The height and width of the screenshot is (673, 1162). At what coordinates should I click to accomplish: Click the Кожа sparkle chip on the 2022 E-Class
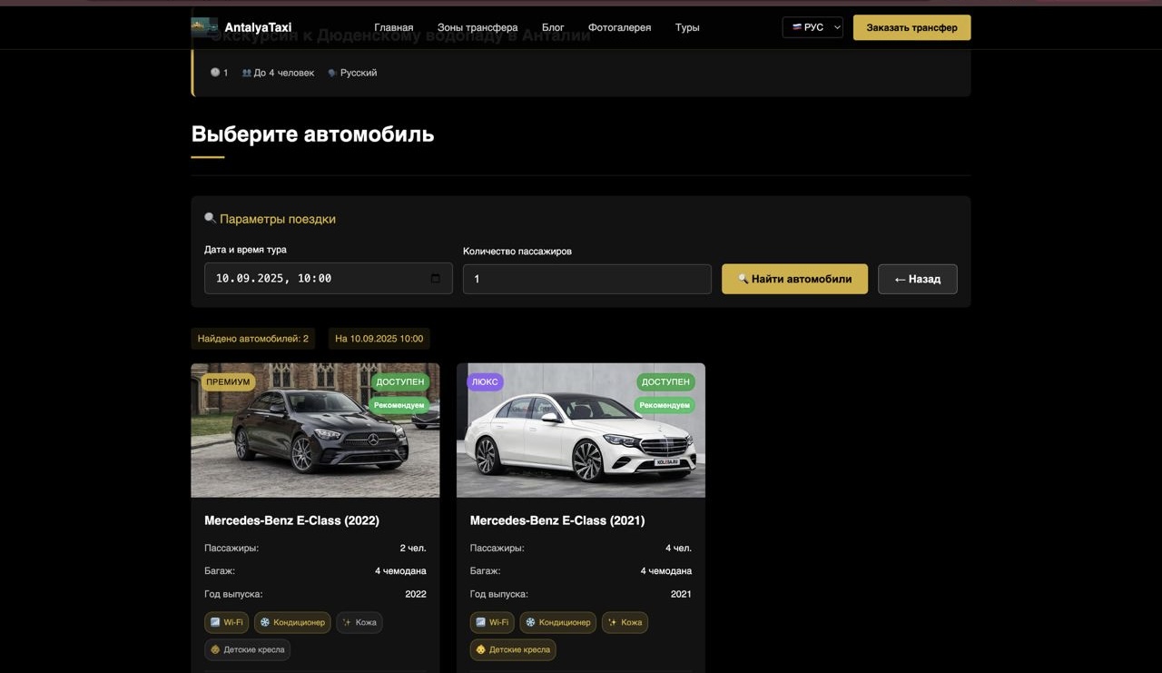pyautogui.click(x=359, y=622)
